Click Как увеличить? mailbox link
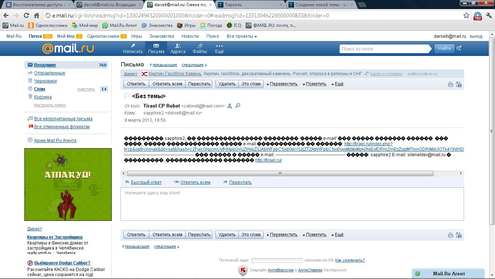This screenshot has height=279, width=495. [x=350, y=260]
